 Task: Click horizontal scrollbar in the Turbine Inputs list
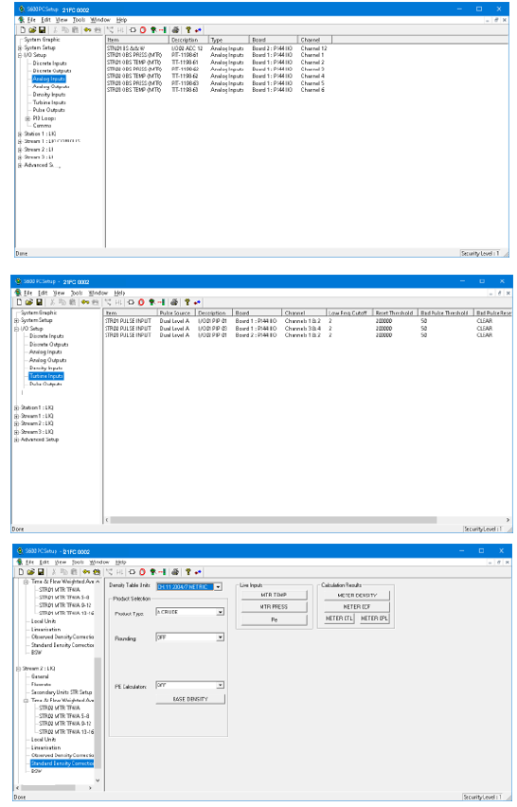[x=308, y=520]
